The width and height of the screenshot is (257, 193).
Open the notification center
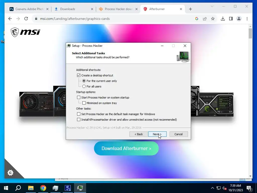point(249,188)
